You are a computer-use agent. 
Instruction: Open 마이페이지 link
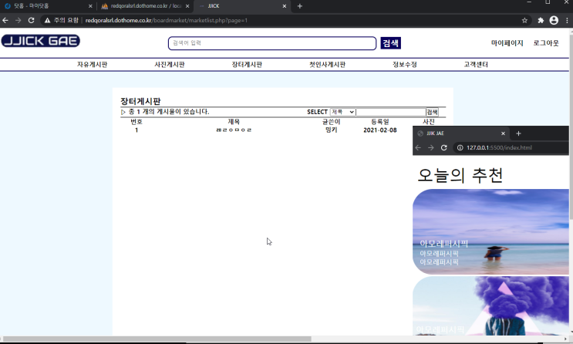(507, 43)
